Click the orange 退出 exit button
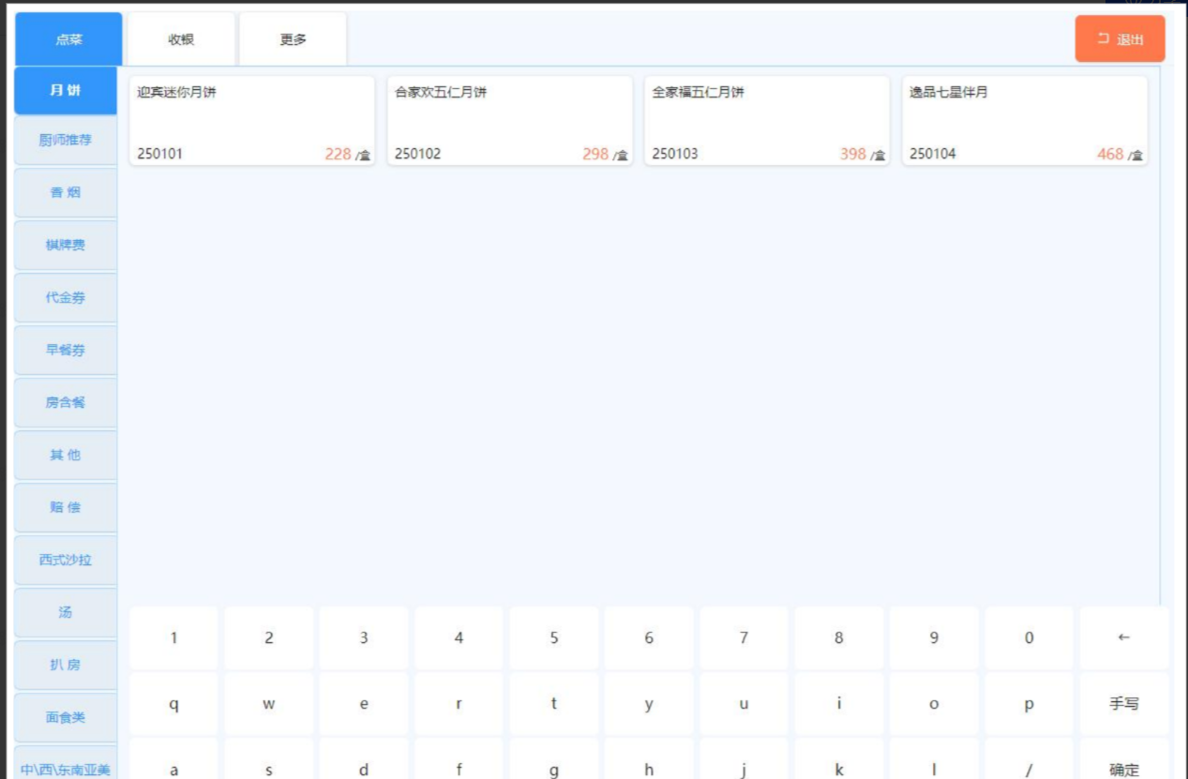 coord(1120,39)
